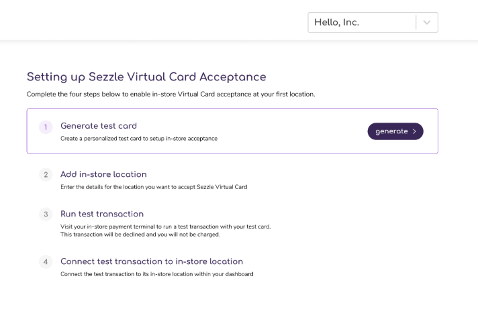Screen dimensions: 478x319
Task: Click the dashboard connection description under step 4
Action: (x=156, y=274)
